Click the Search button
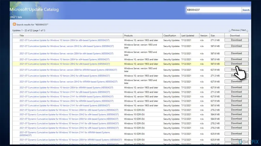The width and height of the screenshot is (261, 146). pos(246,10)
